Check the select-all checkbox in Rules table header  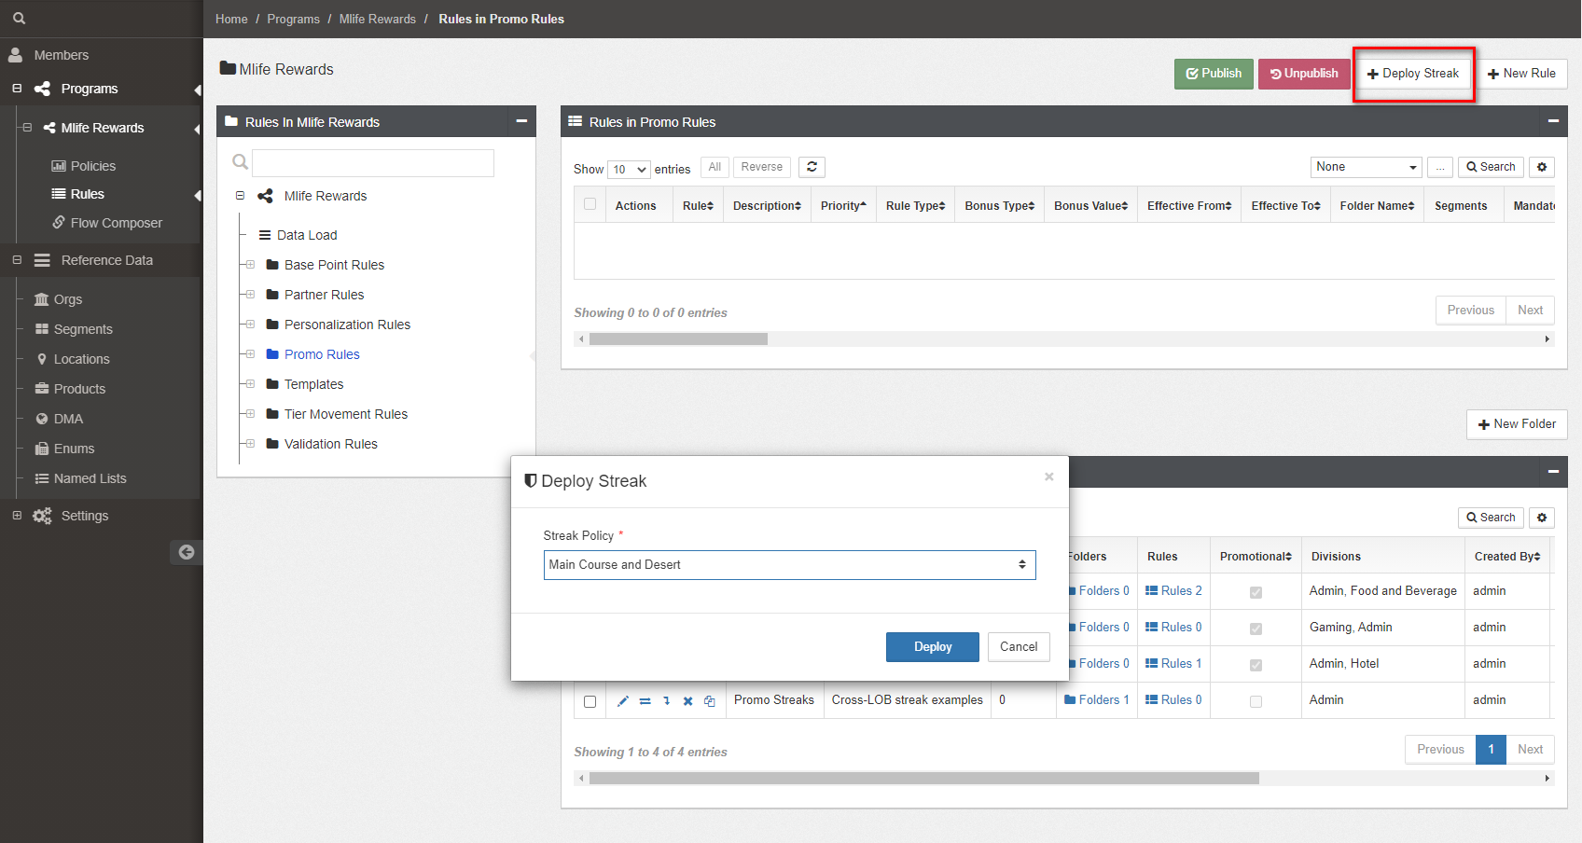[x=590, y=204]
